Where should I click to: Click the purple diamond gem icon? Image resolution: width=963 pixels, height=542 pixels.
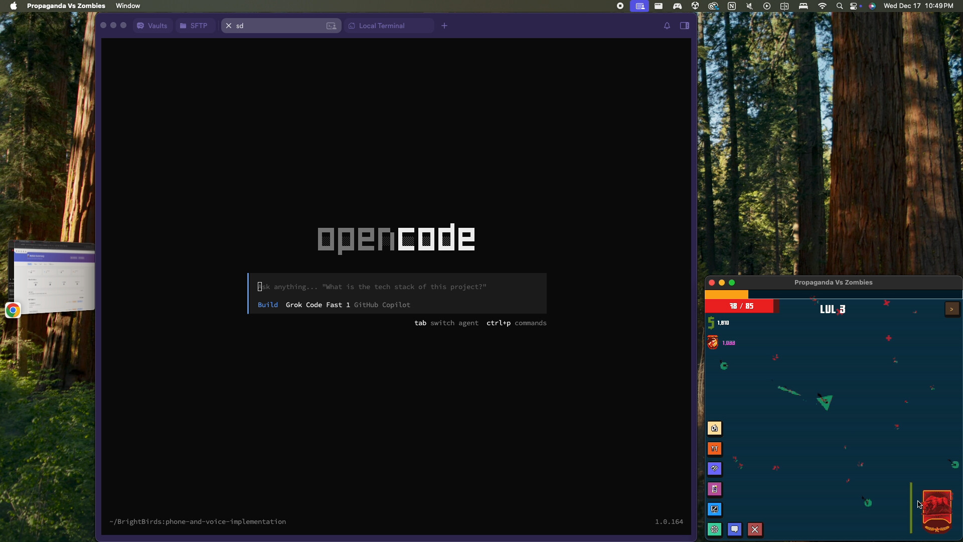click(714, 469)
